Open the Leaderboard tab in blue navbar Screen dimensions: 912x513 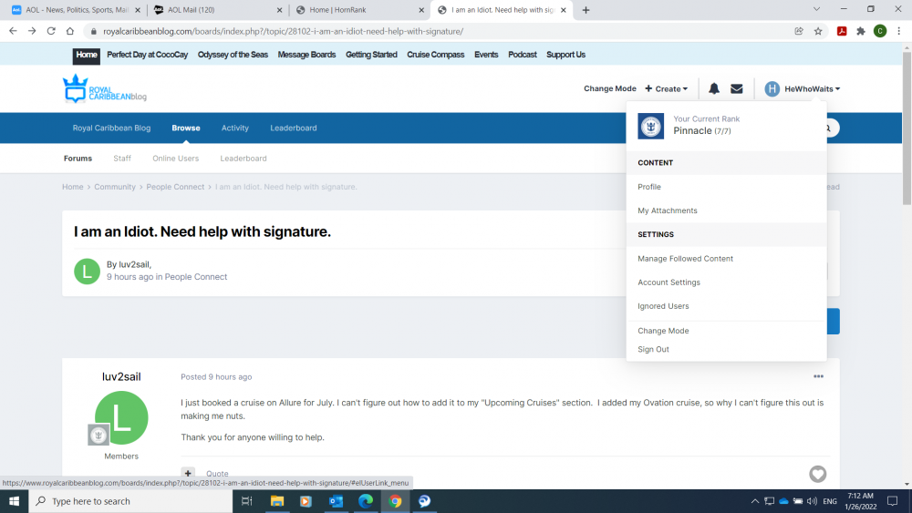pos(293,128)
